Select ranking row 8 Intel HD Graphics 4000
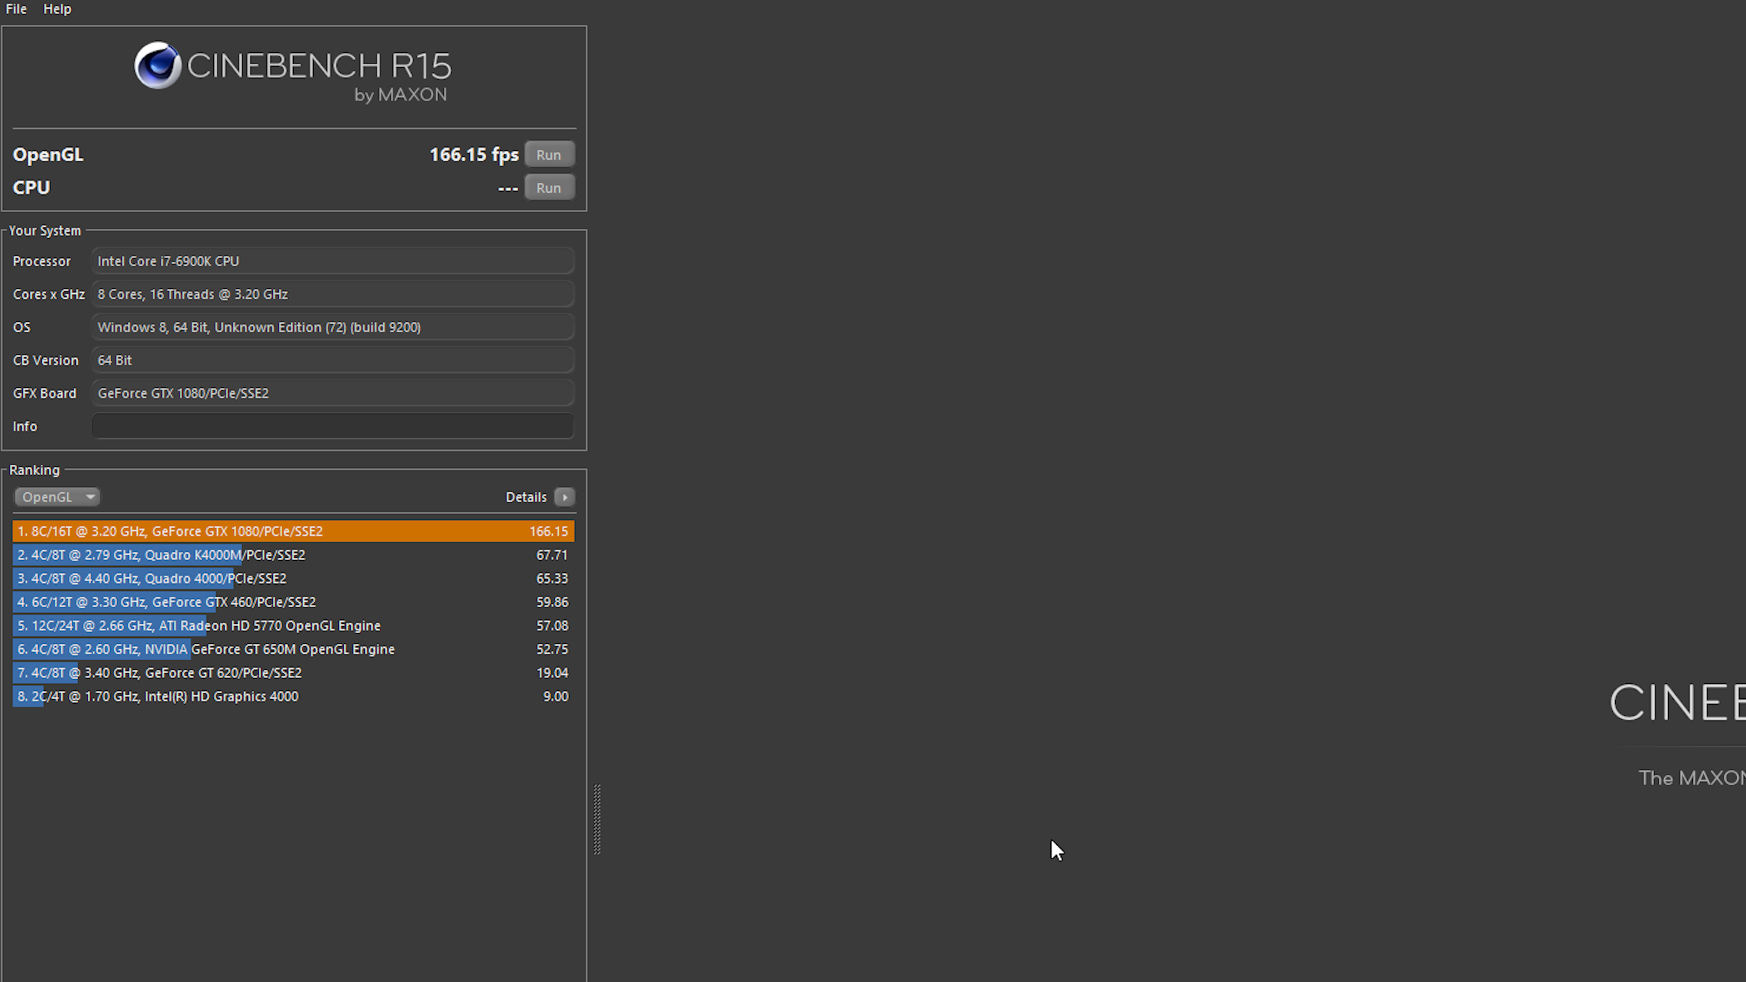Image resolution: width=1746 pixels, height=982 pixels. point(293,696)
